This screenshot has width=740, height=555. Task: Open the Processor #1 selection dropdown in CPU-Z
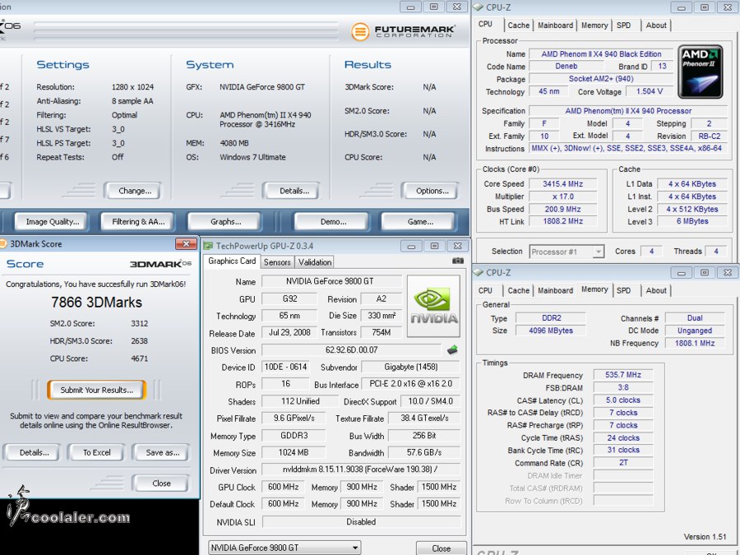click(x=567, y=252)
